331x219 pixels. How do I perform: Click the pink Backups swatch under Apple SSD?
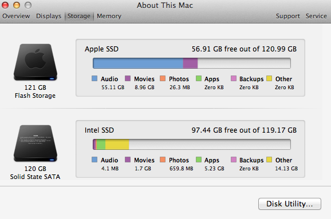pyautogui.click(x=234, y=78)
